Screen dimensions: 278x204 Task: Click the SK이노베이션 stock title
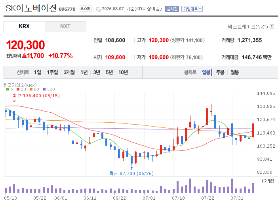pos(31,8)
